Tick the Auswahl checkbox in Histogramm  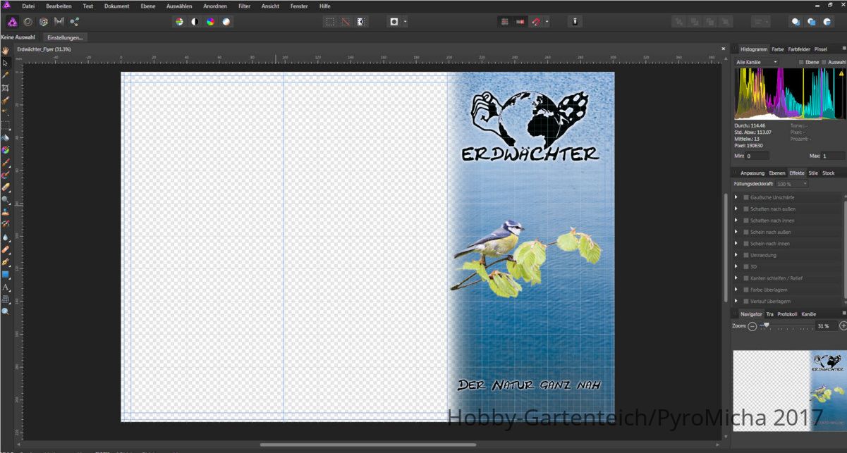823,62
